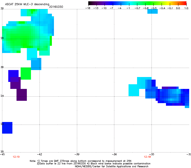Click the bright green data square just below latitude 26
This screenshot has height=168, width=191.
click(26, 74)
